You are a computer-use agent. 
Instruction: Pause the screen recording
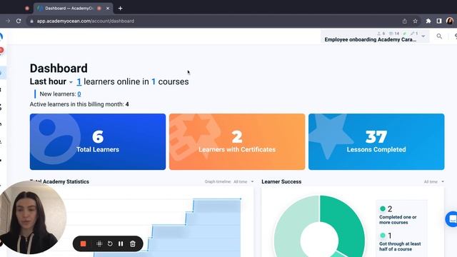(x=121, y=243)
